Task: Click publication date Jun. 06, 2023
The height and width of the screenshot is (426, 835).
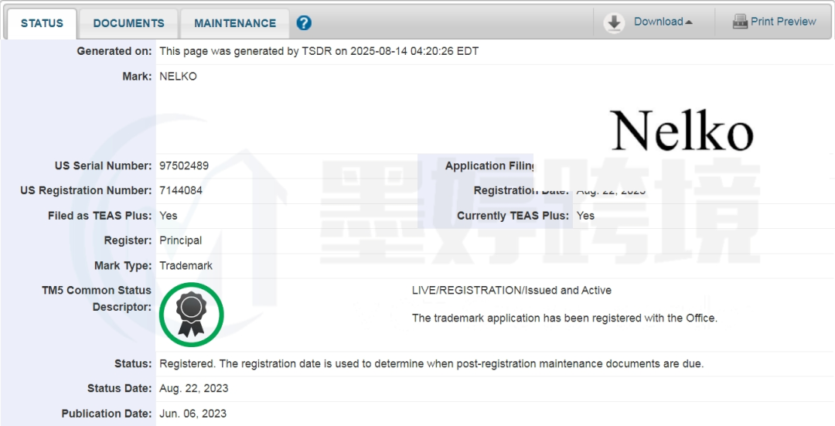Action: [193, 413]
